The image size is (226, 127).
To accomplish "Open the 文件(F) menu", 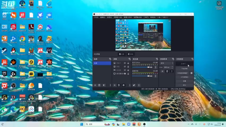I will tap(96, 17).
